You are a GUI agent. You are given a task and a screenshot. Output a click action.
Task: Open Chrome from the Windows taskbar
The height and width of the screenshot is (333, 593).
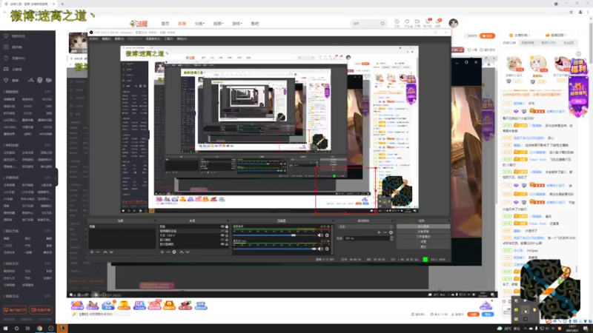[x=39, y=329]
